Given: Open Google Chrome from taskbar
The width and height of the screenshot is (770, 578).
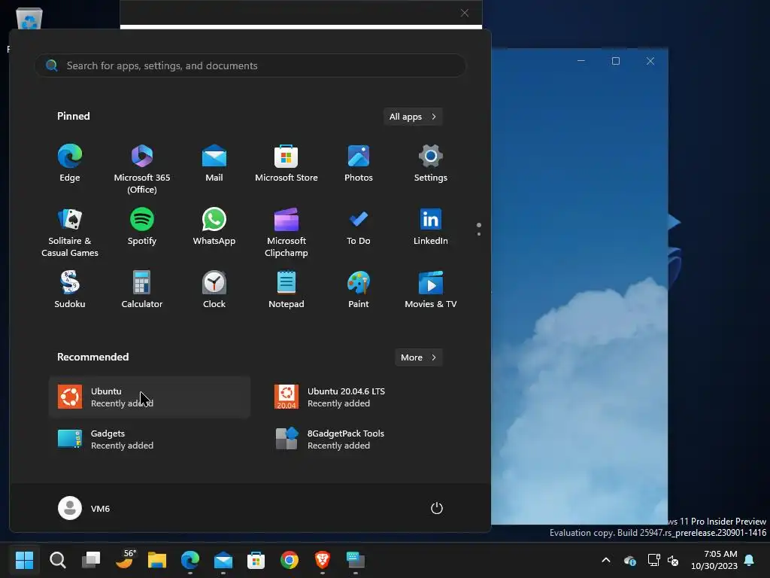Looking at the screenshot, I should [x=290, y=560].
